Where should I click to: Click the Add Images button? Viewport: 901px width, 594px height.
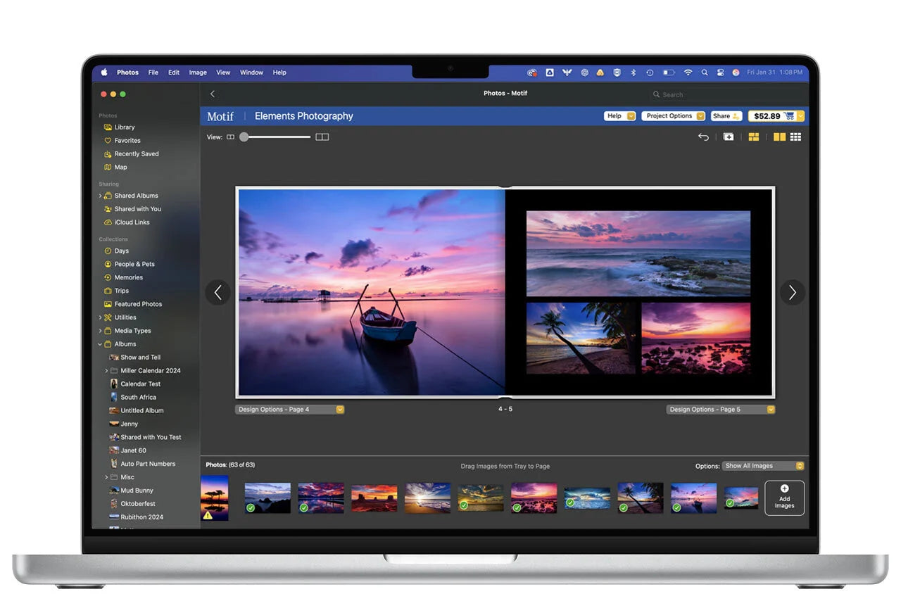point(784,498)
